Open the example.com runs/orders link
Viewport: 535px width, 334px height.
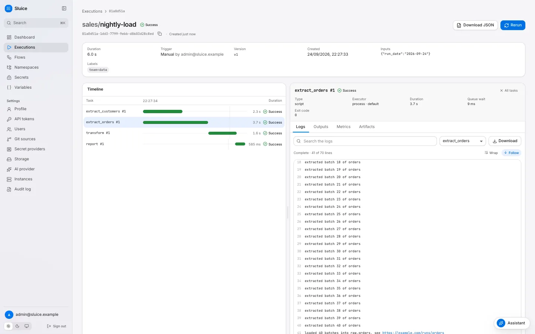click(x=413, y=333)
